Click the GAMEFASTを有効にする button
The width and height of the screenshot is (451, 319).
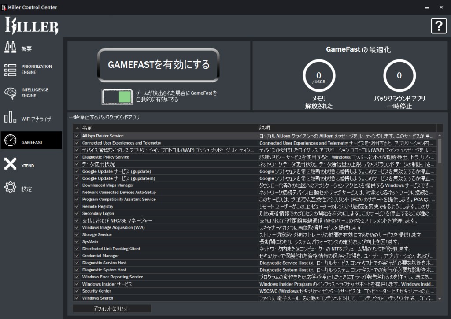coord(159,65)
